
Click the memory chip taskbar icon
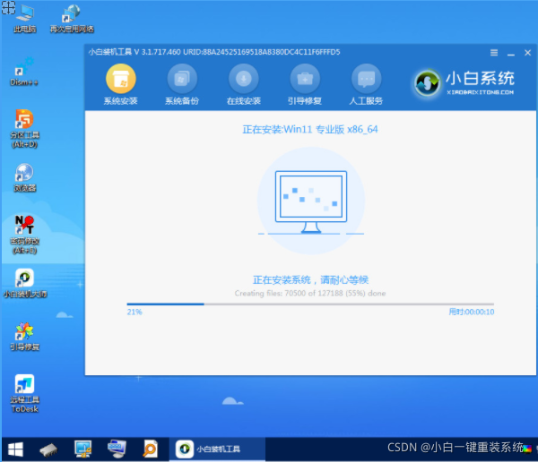coord(48,449)
